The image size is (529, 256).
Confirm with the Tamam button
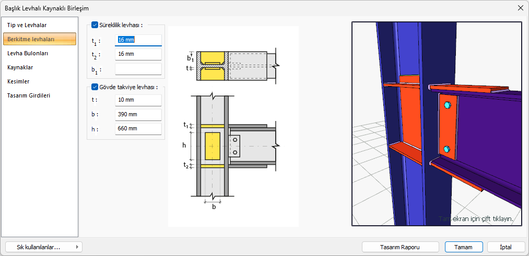point(463,247)
